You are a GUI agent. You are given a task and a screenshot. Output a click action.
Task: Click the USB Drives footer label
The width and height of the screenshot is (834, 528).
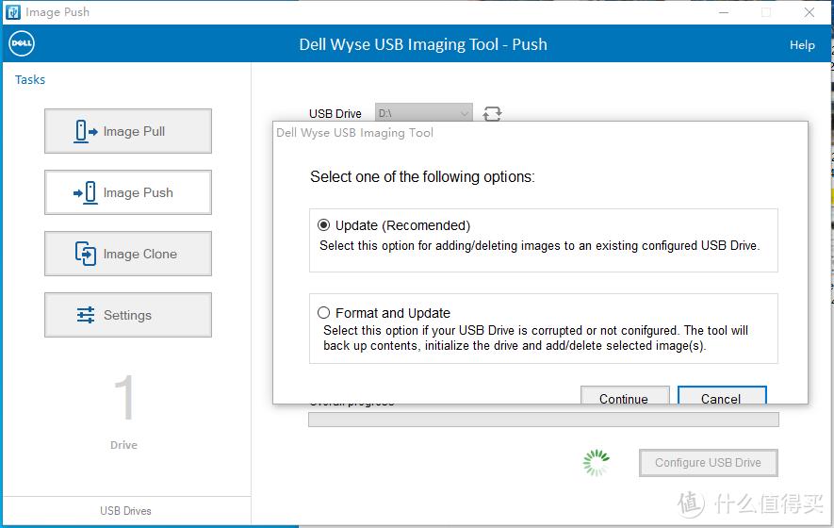[x=125, y=511]
